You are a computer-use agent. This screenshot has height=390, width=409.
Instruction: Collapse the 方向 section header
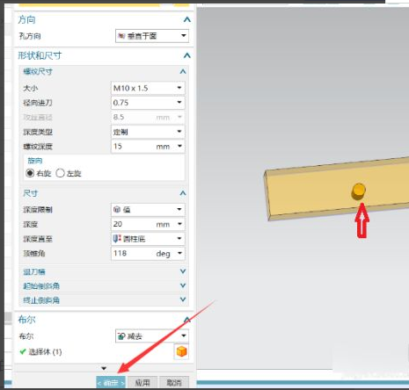point(186,19)
